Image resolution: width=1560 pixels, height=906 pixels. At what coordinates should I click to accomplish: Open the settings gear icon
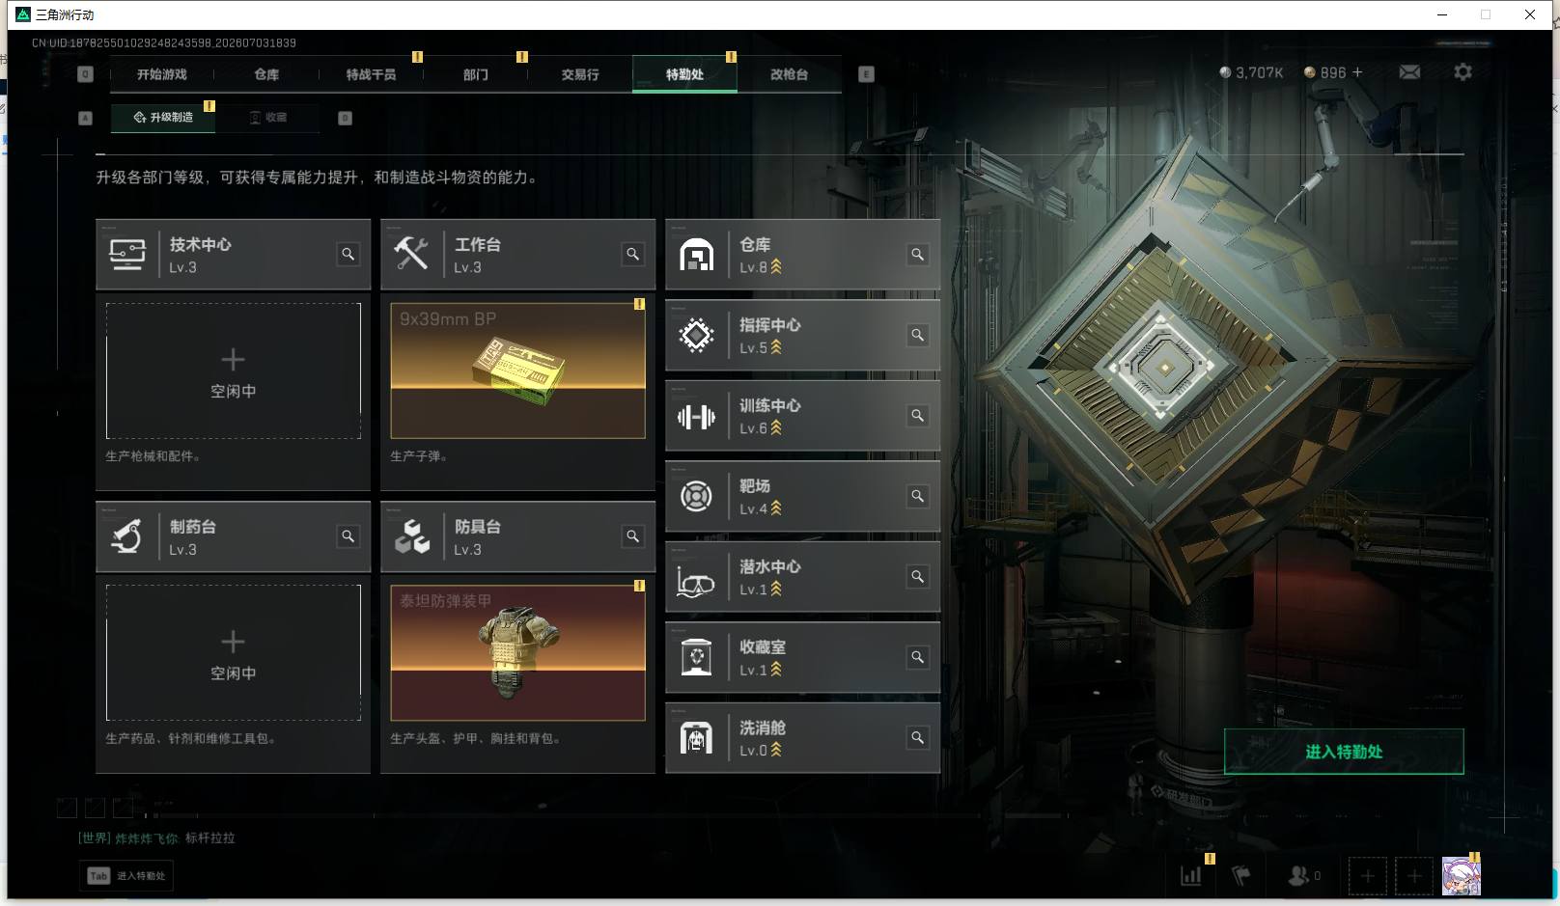coord(1462,72)
